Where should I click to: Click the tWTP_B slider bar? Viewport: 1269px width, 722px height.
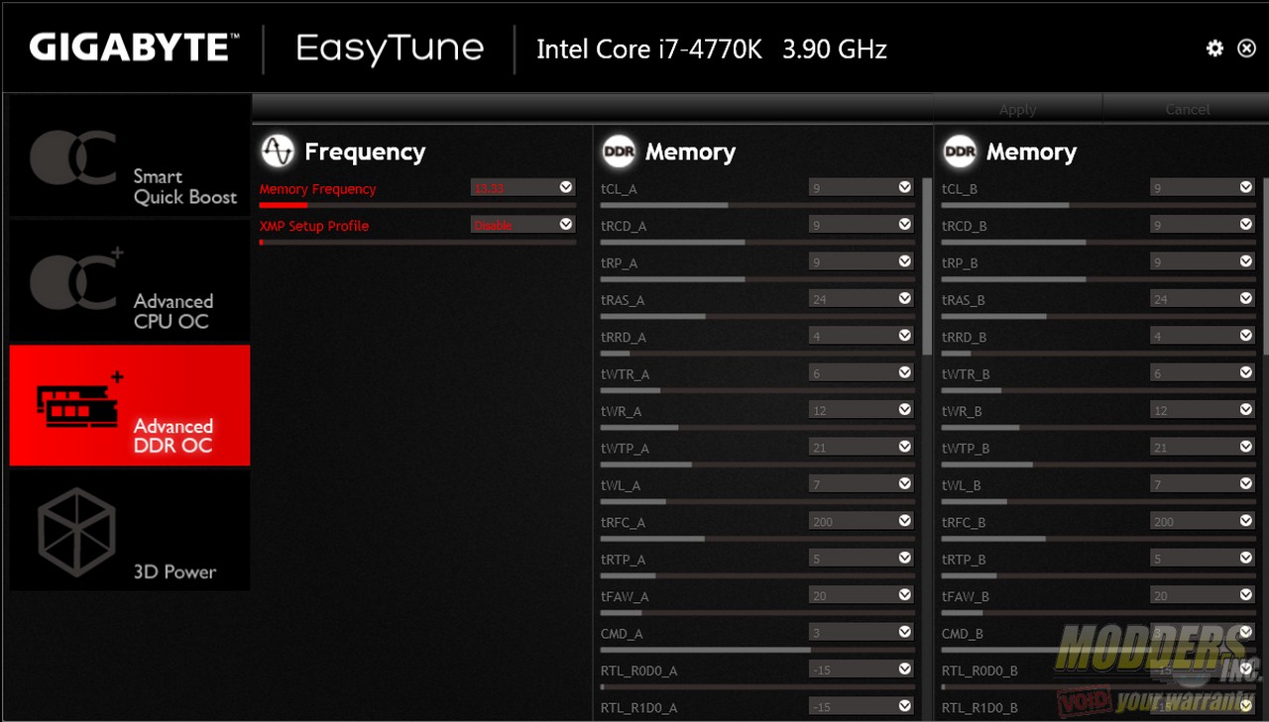(x=1098, y=464)
